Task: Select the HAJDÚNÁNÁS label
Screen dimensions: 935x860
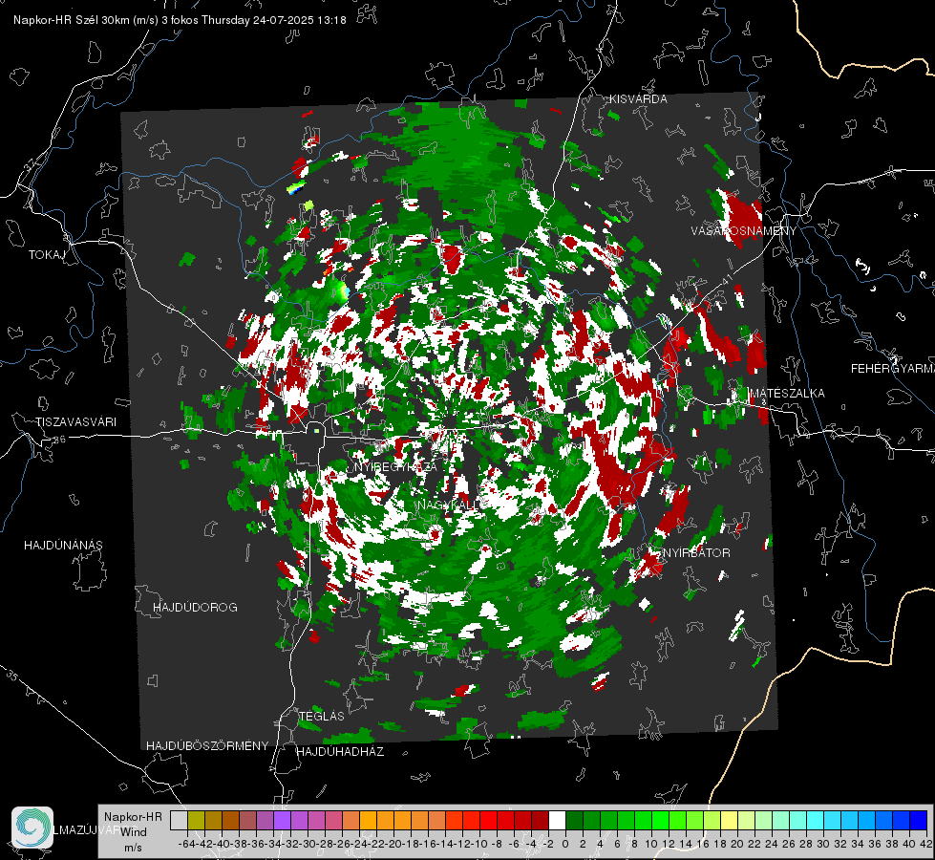Action: [63, 546]
